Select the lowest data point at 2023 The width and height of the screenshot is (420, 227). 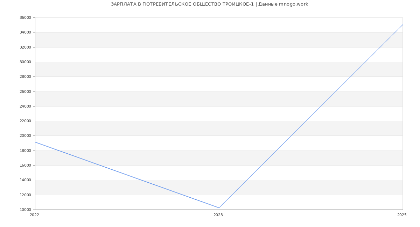pos(219,208)
